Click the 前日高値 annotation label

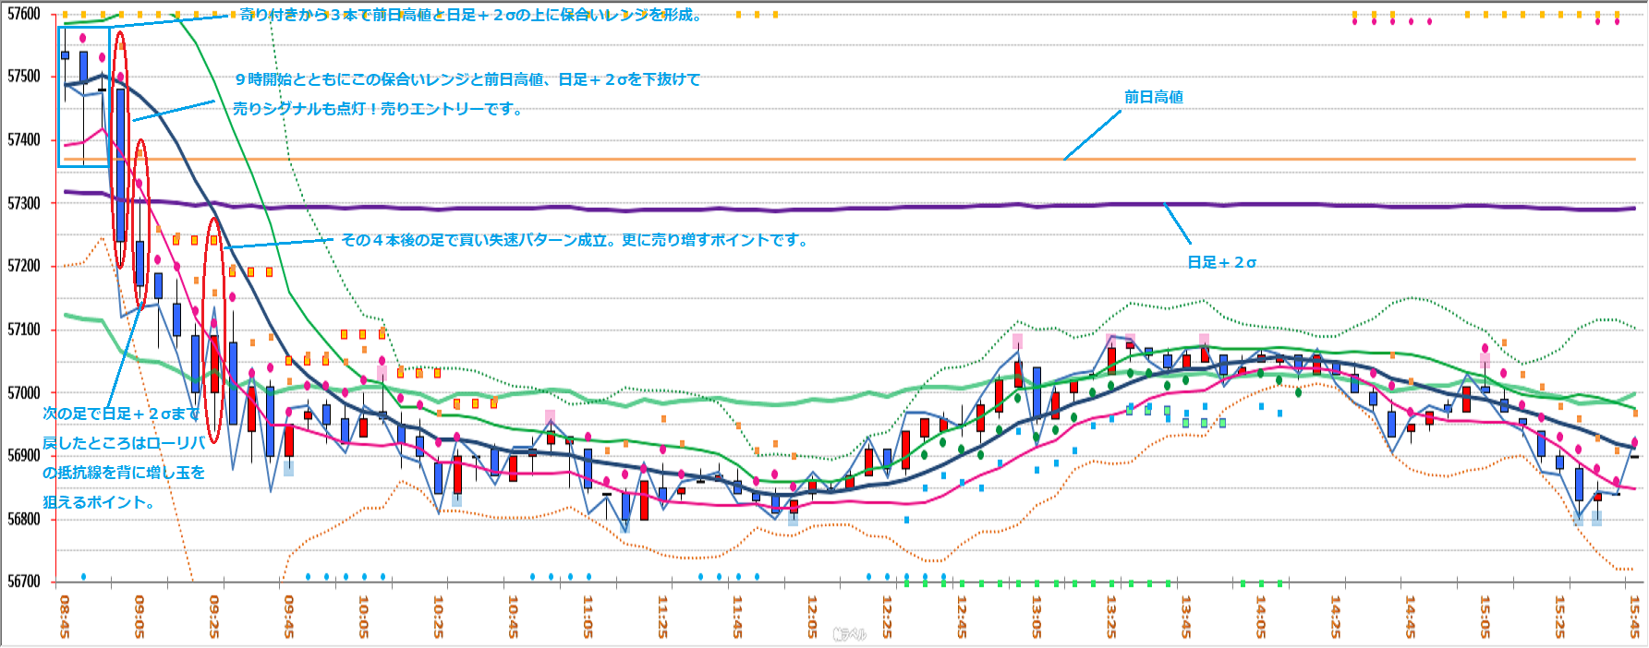coord(1153,97)
